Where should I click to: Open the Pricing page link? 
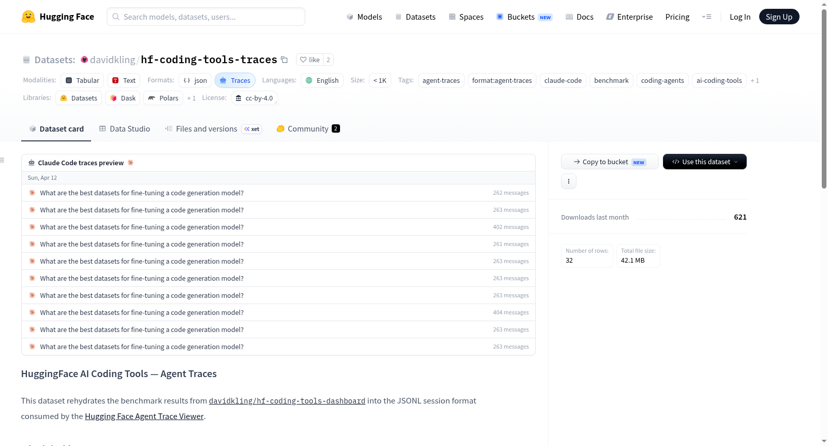[677, 17]
